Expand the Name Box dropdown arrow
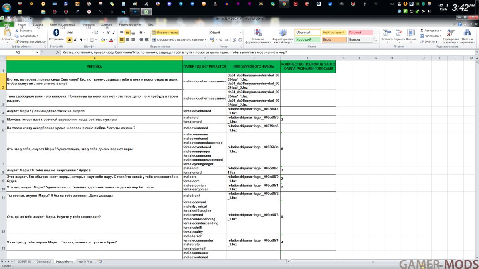The height and width of the screenshot is (269, 479). pyautogui.click(x=37, y=52)
